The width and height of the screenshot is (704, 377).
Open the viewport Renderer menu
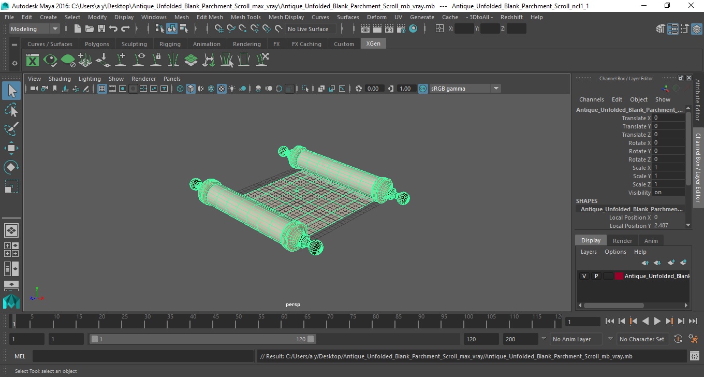pos(143,79)
